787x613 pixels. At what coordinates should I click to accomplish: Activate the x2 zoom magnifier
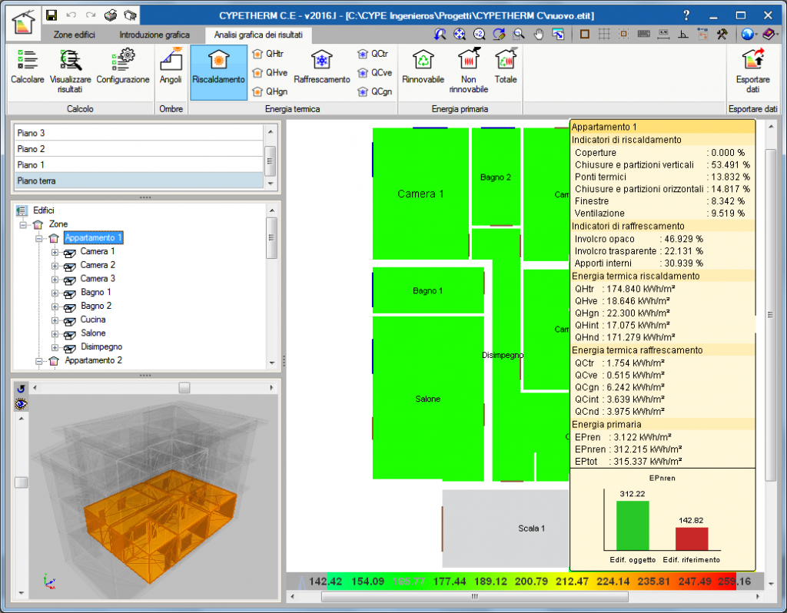[x=480, y=34]
